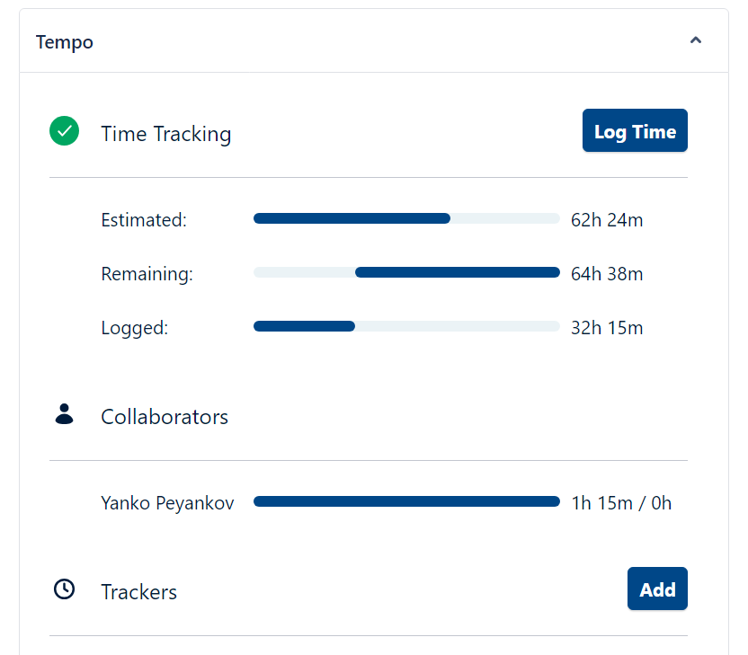Click the Estimated progress bar
Image resolution: width=748 pixels, height=655 pixels.
tap(406, 218)
